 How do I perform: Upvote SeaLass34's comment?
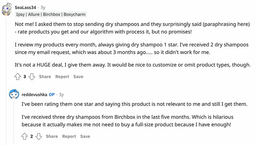(x=18, y=77)
